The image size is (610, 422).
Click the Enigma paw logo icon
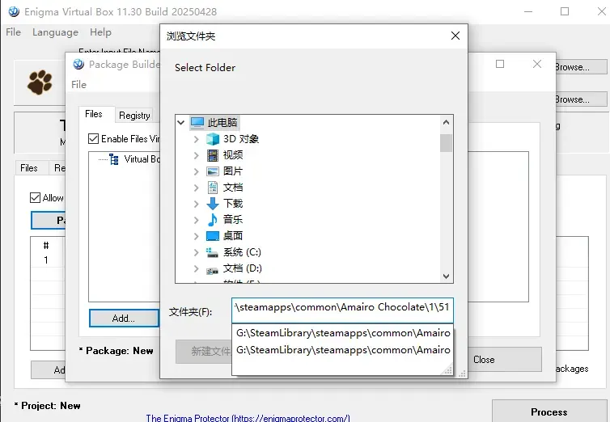click(40, 82)
